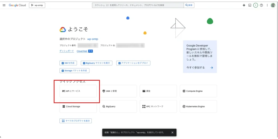Click BigQuery でクエリを実行 button
Image resolution: width=278 pixels, height=139 pixels.
[x=96, y=63]
